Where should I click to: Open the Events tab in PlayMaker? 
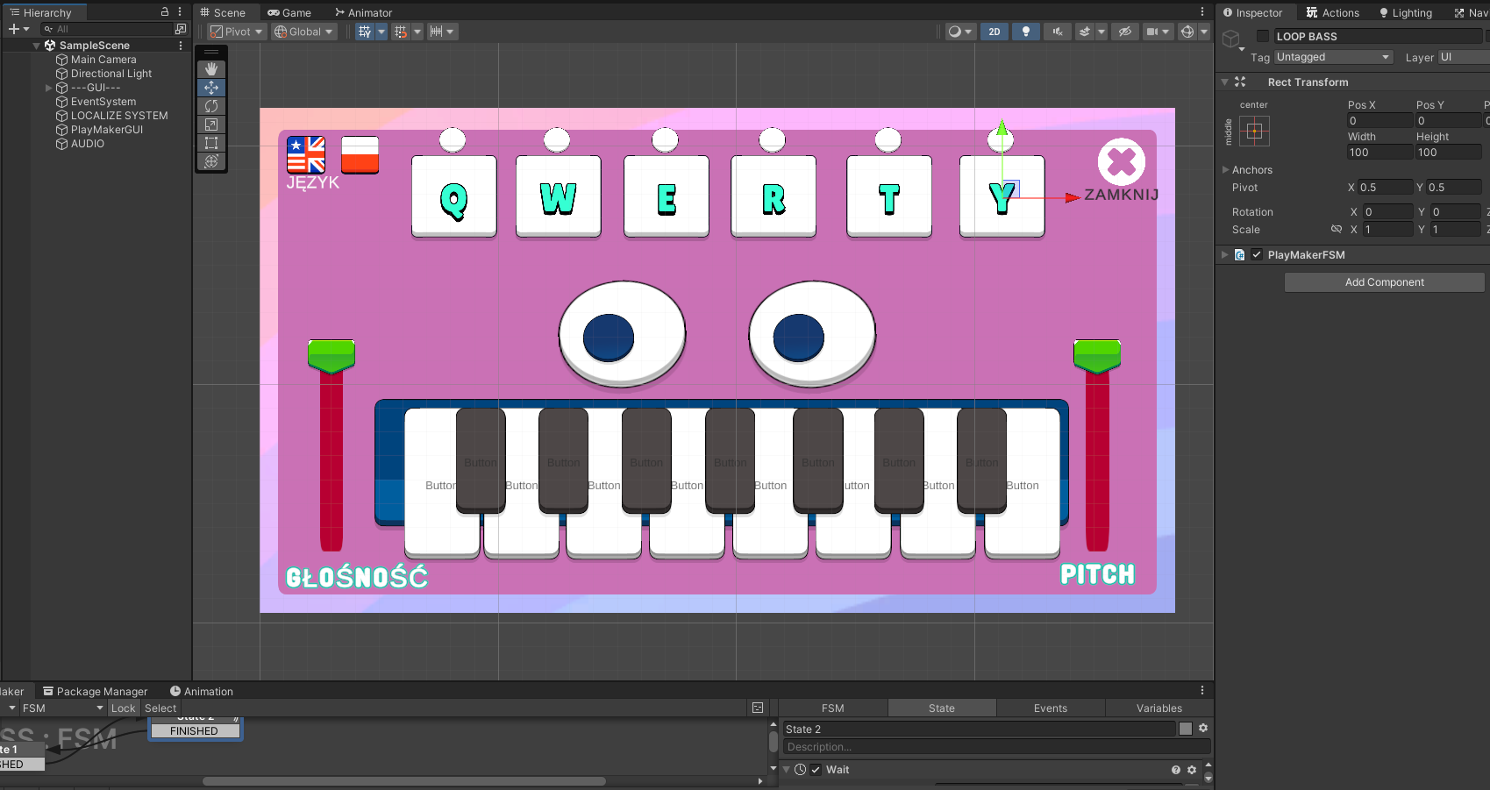(1050, 708)
